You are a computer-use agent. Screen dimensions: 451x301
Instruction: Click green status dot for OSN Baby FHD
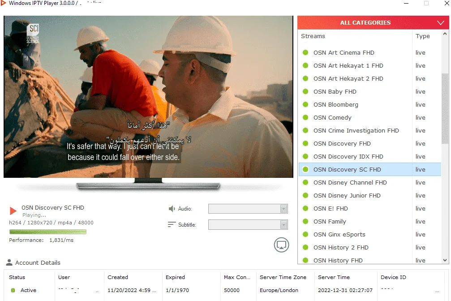tap(305, 91)
